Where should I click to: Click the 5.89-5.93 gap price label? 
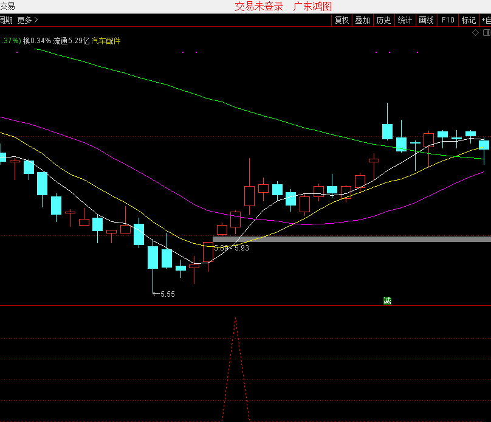(x=232, y=248)
